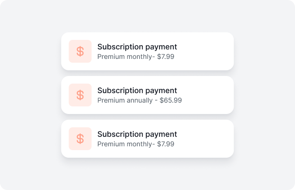
Task: Click the word monthly in the top card
Action: pos(139,57)
